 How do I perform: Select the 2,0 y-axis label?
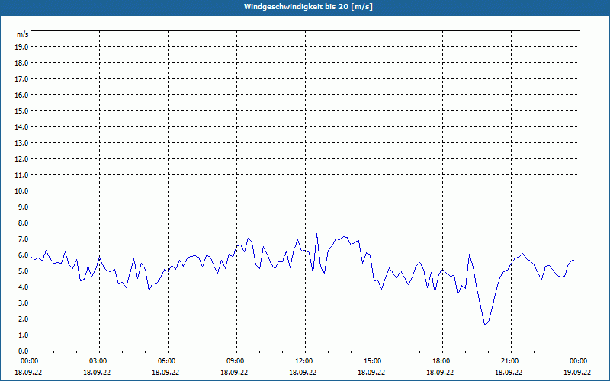23,319
